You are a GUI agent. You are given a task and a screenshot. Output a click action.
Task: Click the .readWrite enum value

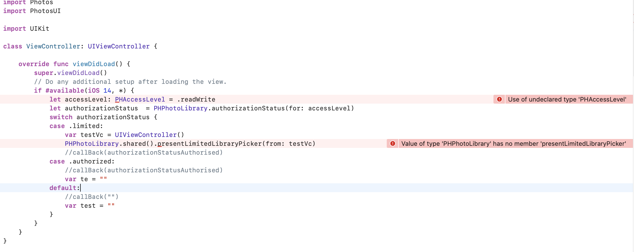[x=196, y=99]
